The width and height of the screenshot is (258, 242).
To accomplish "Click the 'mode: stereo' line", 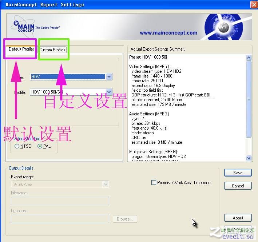I will (x=143, y=133).
